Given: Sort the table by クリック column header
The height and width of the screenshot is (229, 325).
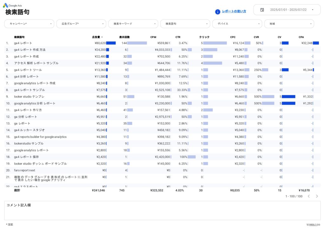Looking at the screenshot, I should click(x=204, y=37).
